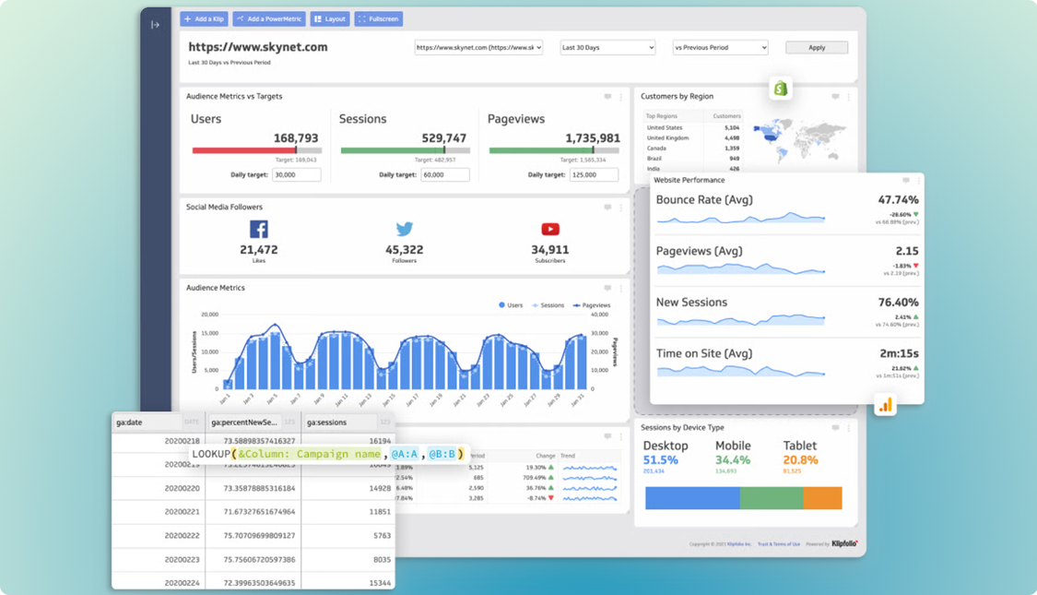Viewport: 1037px width, 595px height.
Task: Toggle the Pageviews legend series
Action: (x=592, y=305)
